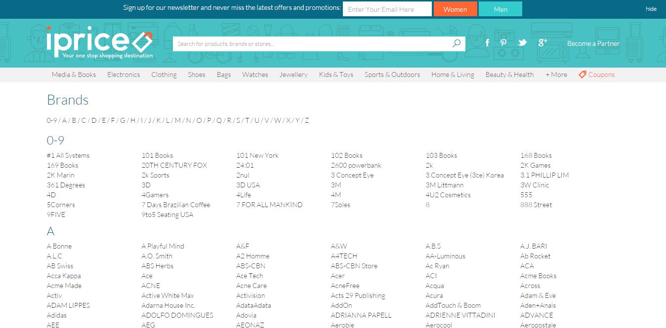
Task: Expand the + More menu
Action: tap(556, 74)
